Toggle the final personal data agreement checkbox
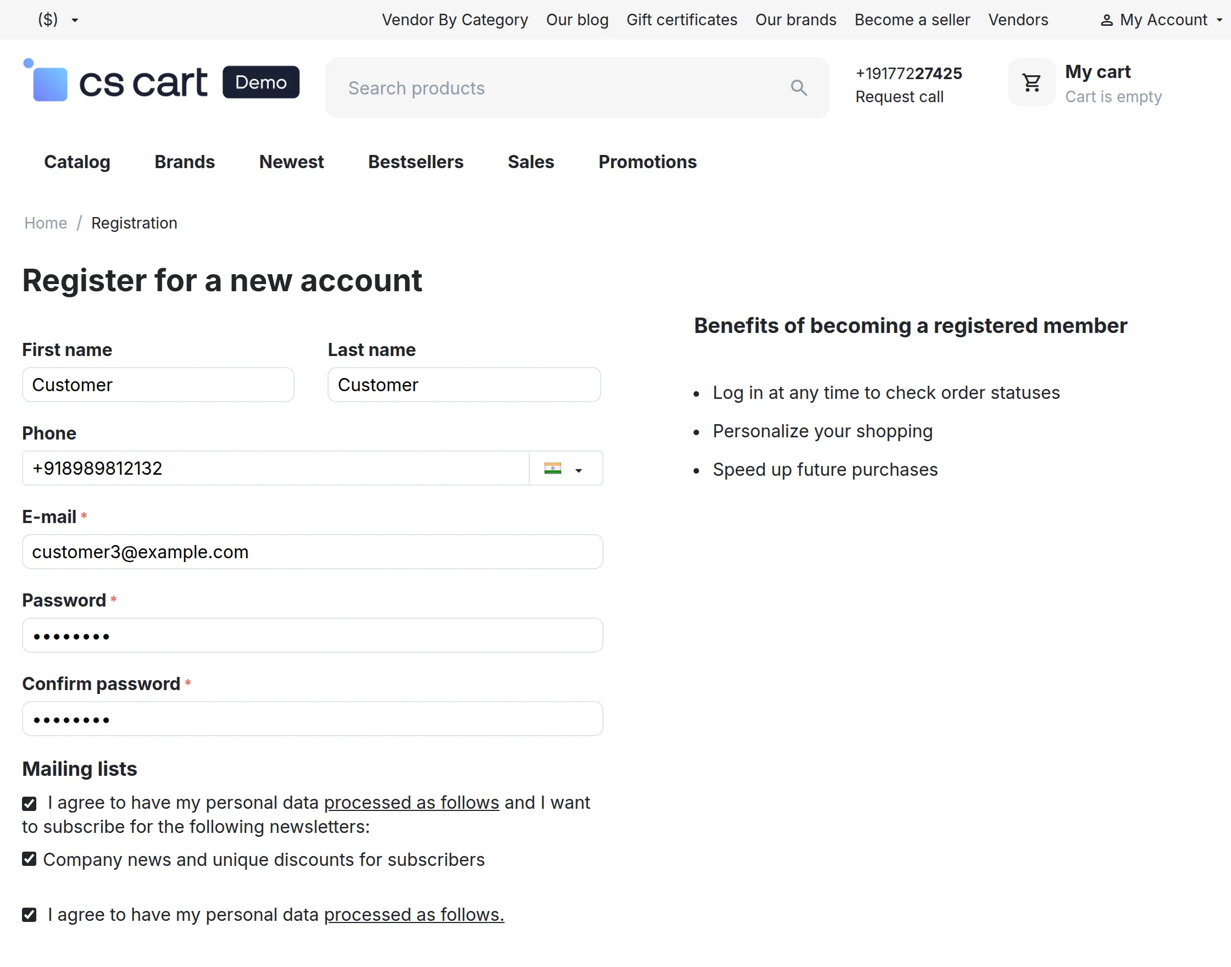Image resolution: width=1231 pixels, height=967 pixels. point(30,914)
